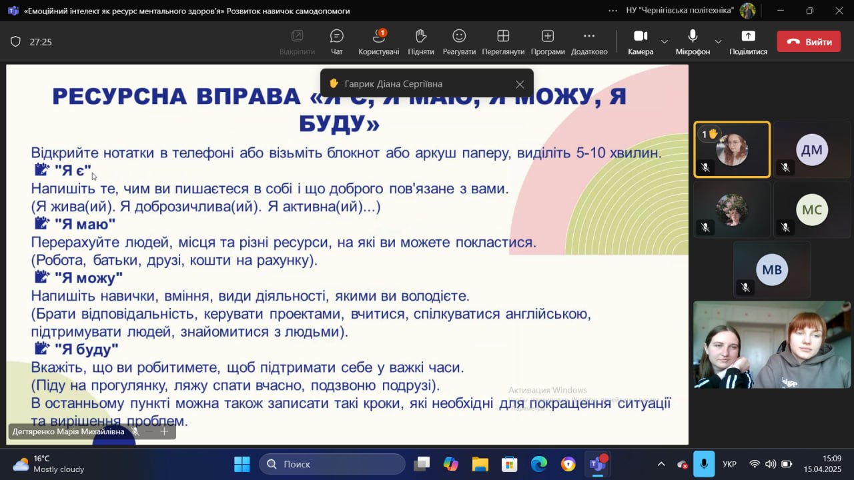Toggle the Microphone mute
854x480 pixels.
click(693, 41)
